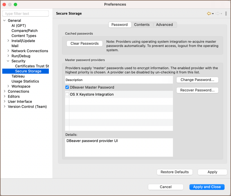The width and height of the screenshot is (231, 196).
Task: Expand the Version Control (Team) node
Action: point(4,106)
